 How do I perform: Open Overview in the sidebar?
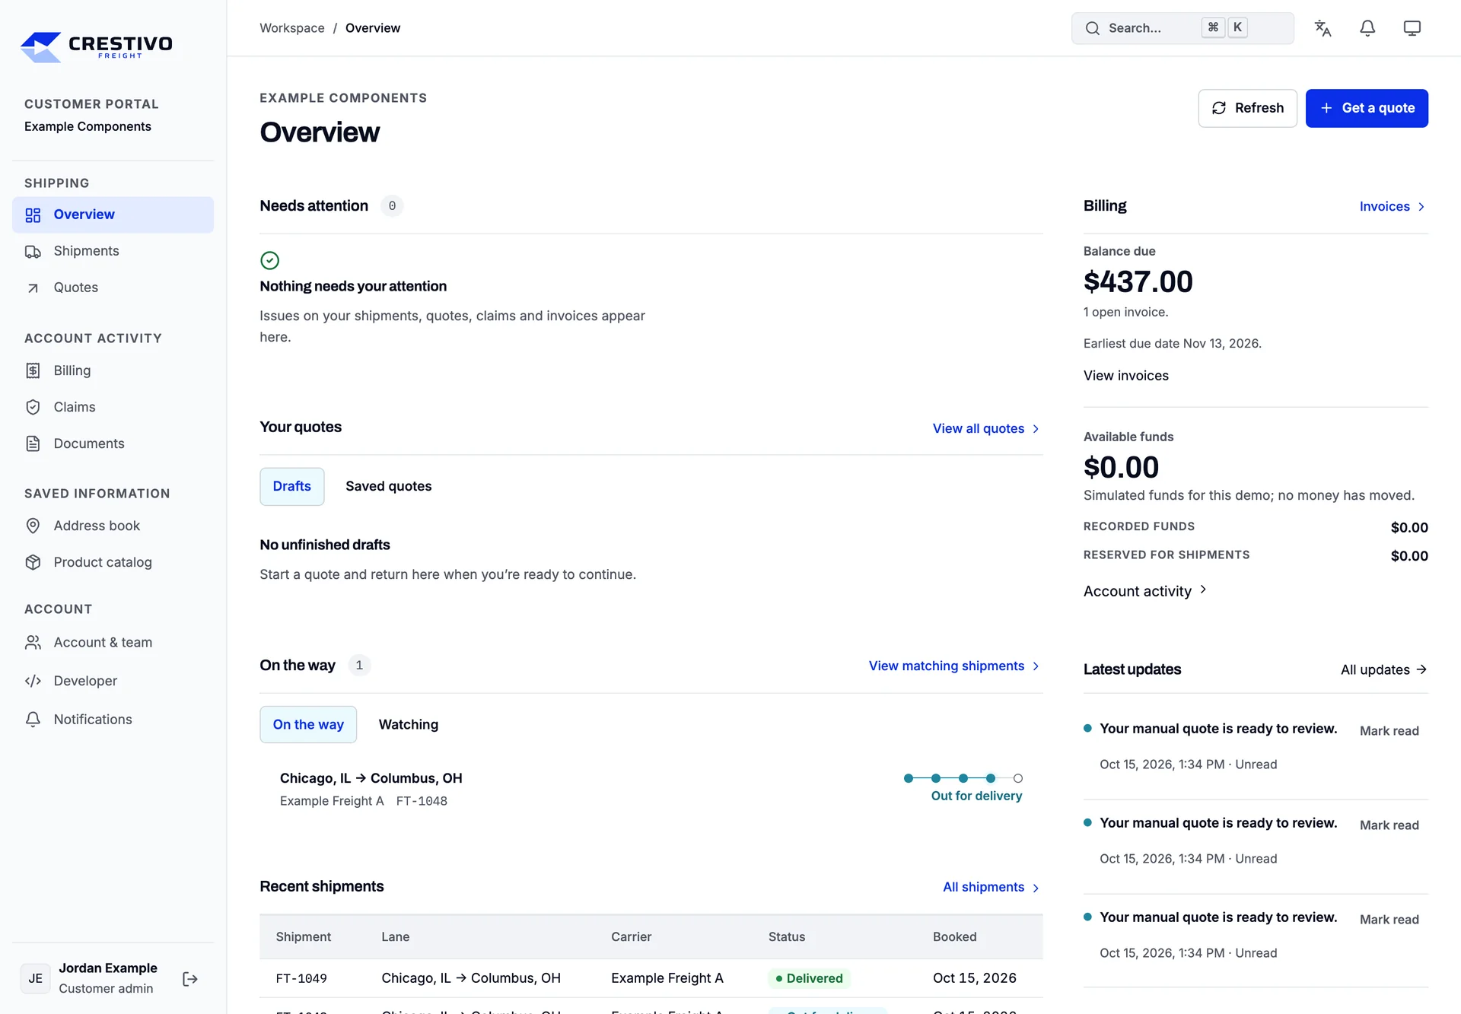pos(113,215)
